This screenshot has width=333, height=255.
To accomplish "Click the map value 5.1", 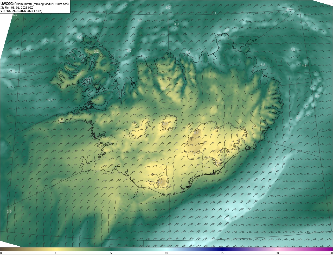I will click(x=214, y=13).
